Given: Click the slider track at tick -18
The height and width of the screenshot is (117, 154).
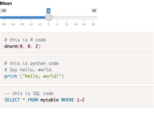Looking at the screenshot, I should (x=21, y=17).
